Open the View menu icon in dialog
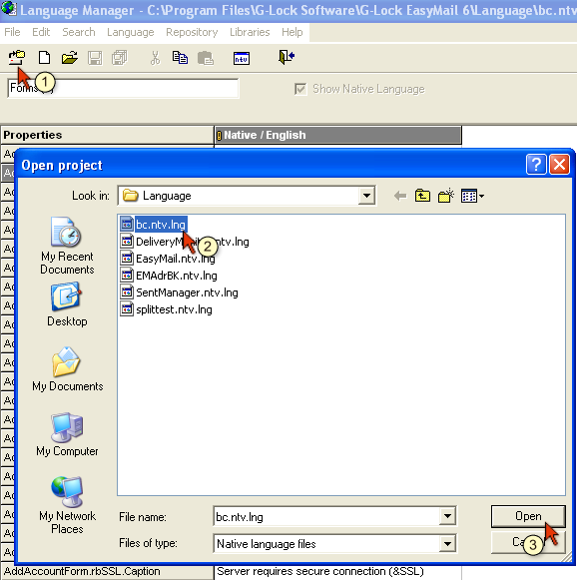The height and width of the screenshot is (581, 577). pos(472,196)
